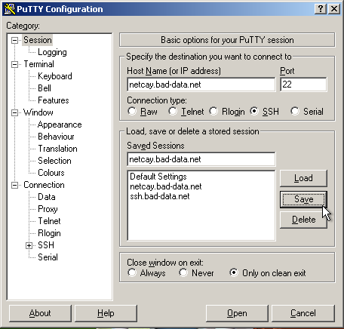This screenshot has width=344, height=329.
Task: Click the Help button
Action: tap(106, 313)
